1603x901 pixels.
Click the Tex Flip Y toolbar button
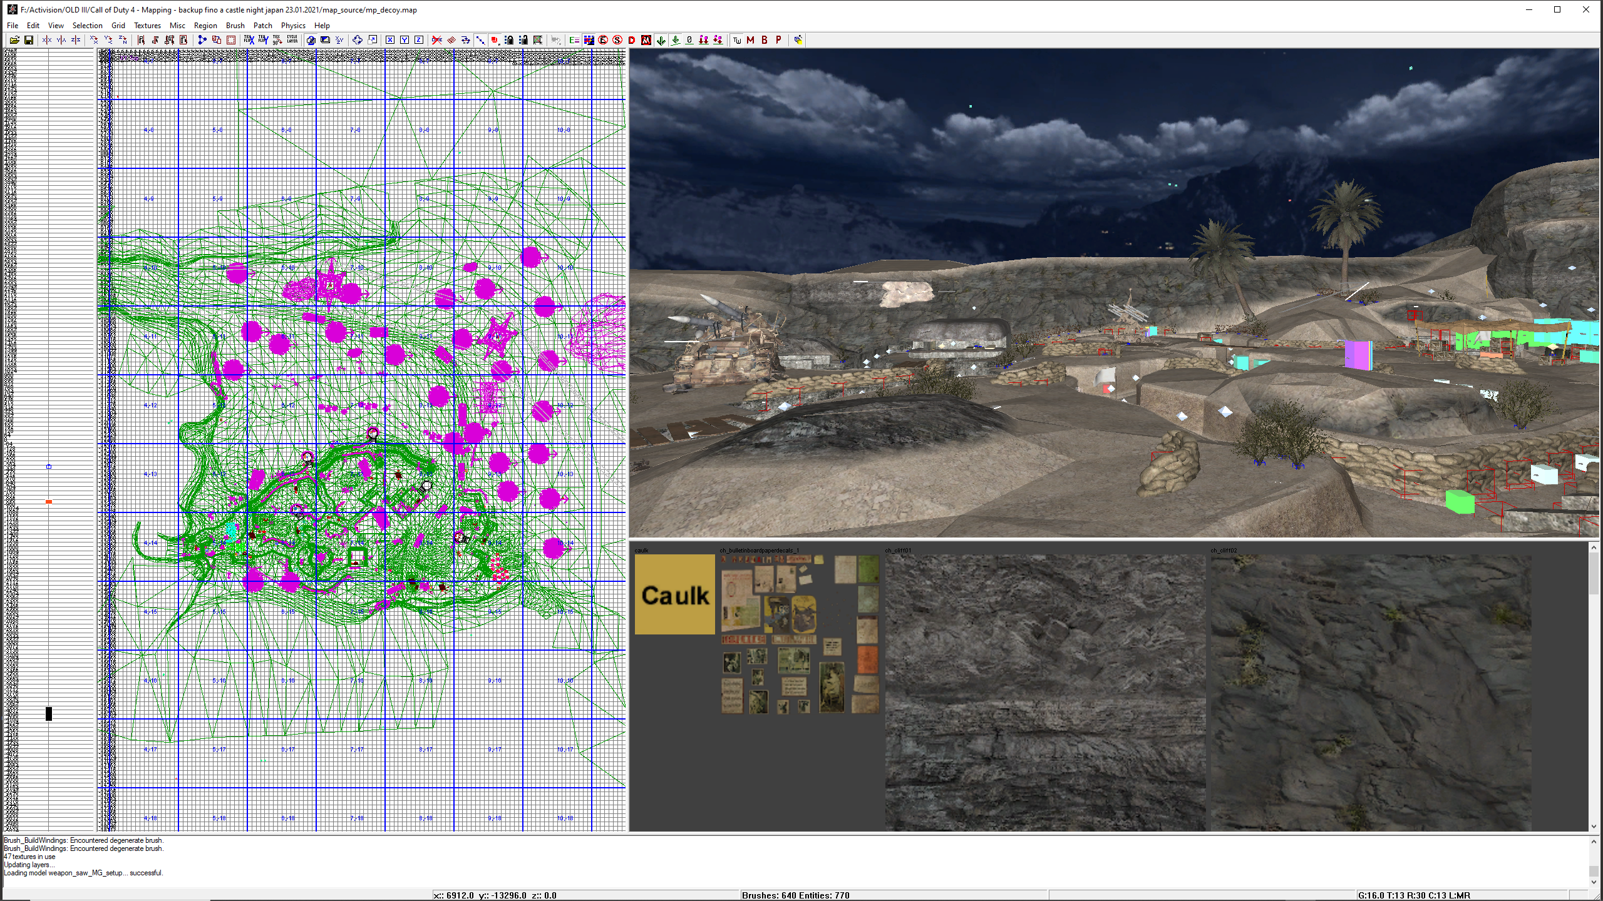264,40
